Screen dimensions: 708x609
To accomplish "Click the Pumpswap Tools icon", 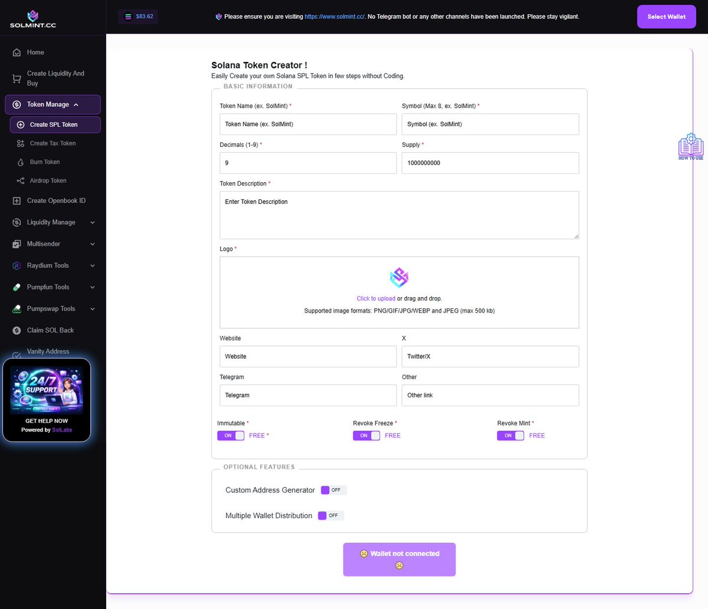I will pos(17,309).
